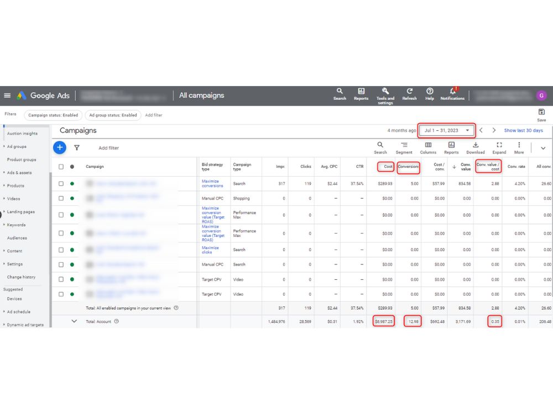Select the second Performance Max campaign checkbox

point(61,233)
